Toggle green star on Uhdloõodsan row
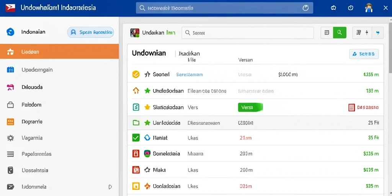This screenshot has height=196, width=392. click(x=147, y=91)
